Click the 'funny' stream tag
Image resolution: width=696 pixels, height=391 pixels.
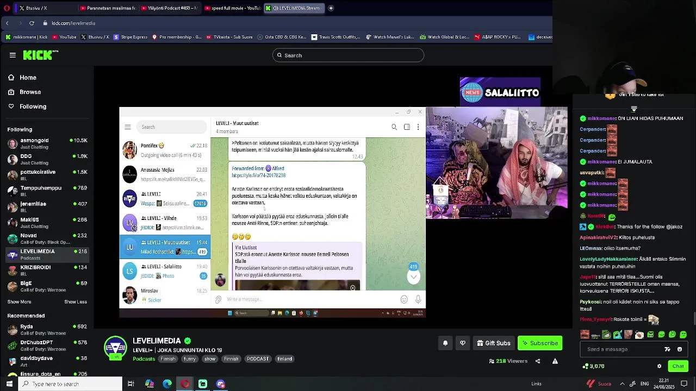pos(190,359)
